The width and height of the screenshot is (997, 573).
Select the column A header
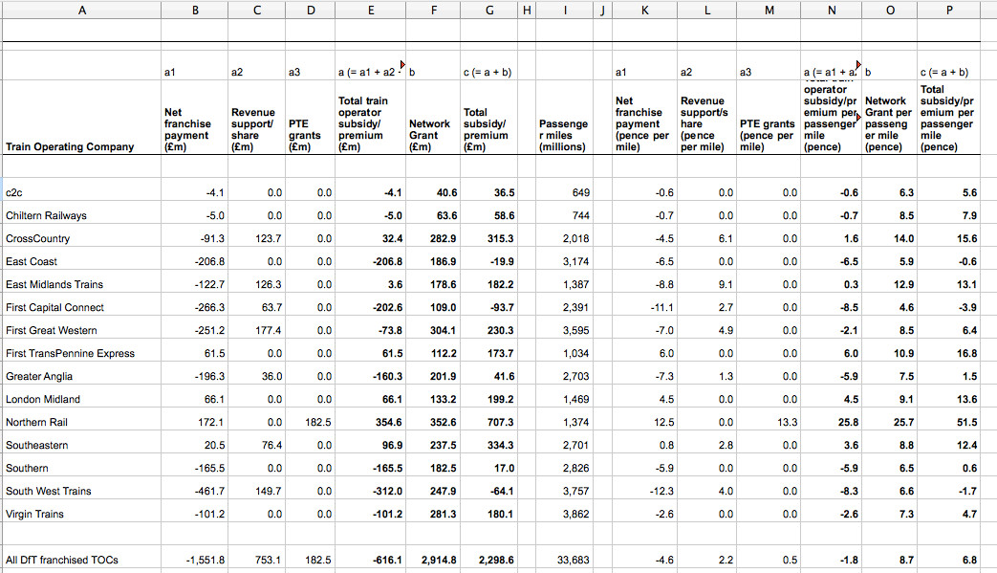coord(81,10)
